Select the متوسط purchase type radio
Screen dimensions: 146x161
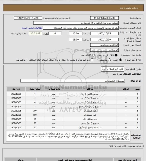(x=109, y=60)
